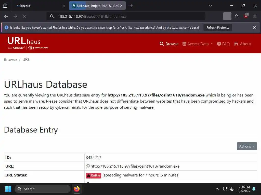The height and width of the screenshot is (195, 261).
Task: Open the clock showing 7:36 PM
Action: pos(244,189)
